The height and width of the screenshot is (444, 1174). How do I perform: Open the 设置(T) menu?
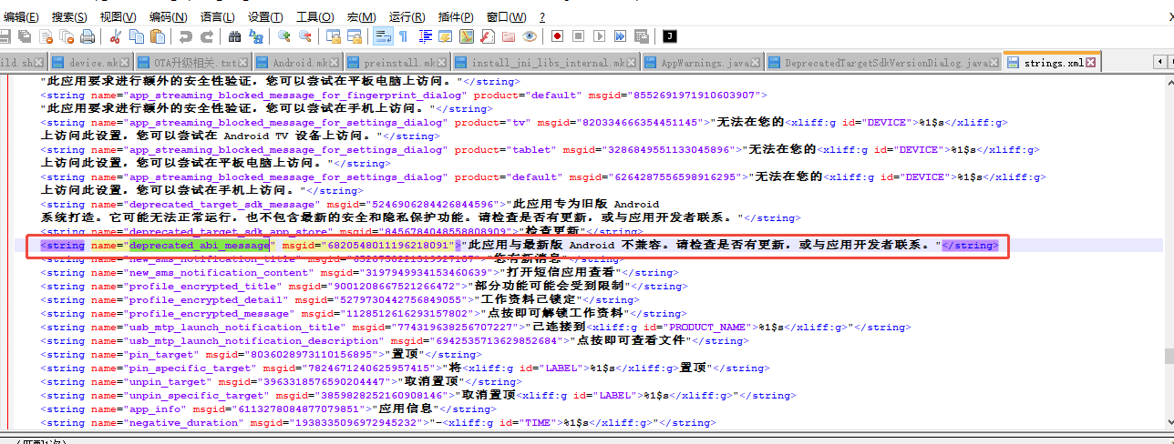(265, 17)
